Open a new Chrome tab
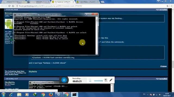The width and height of the screenshot is (174, 97). pyautogui.click(x=102, y=2)
